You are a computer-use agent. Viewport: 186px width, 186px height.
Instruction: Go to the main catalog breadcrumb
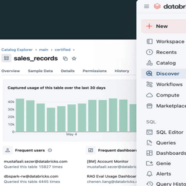tap(44, 50)
